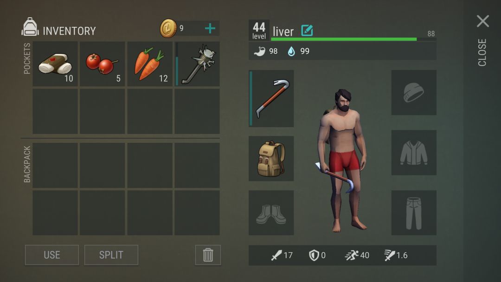Click the SPLIT button

point(111,255)
